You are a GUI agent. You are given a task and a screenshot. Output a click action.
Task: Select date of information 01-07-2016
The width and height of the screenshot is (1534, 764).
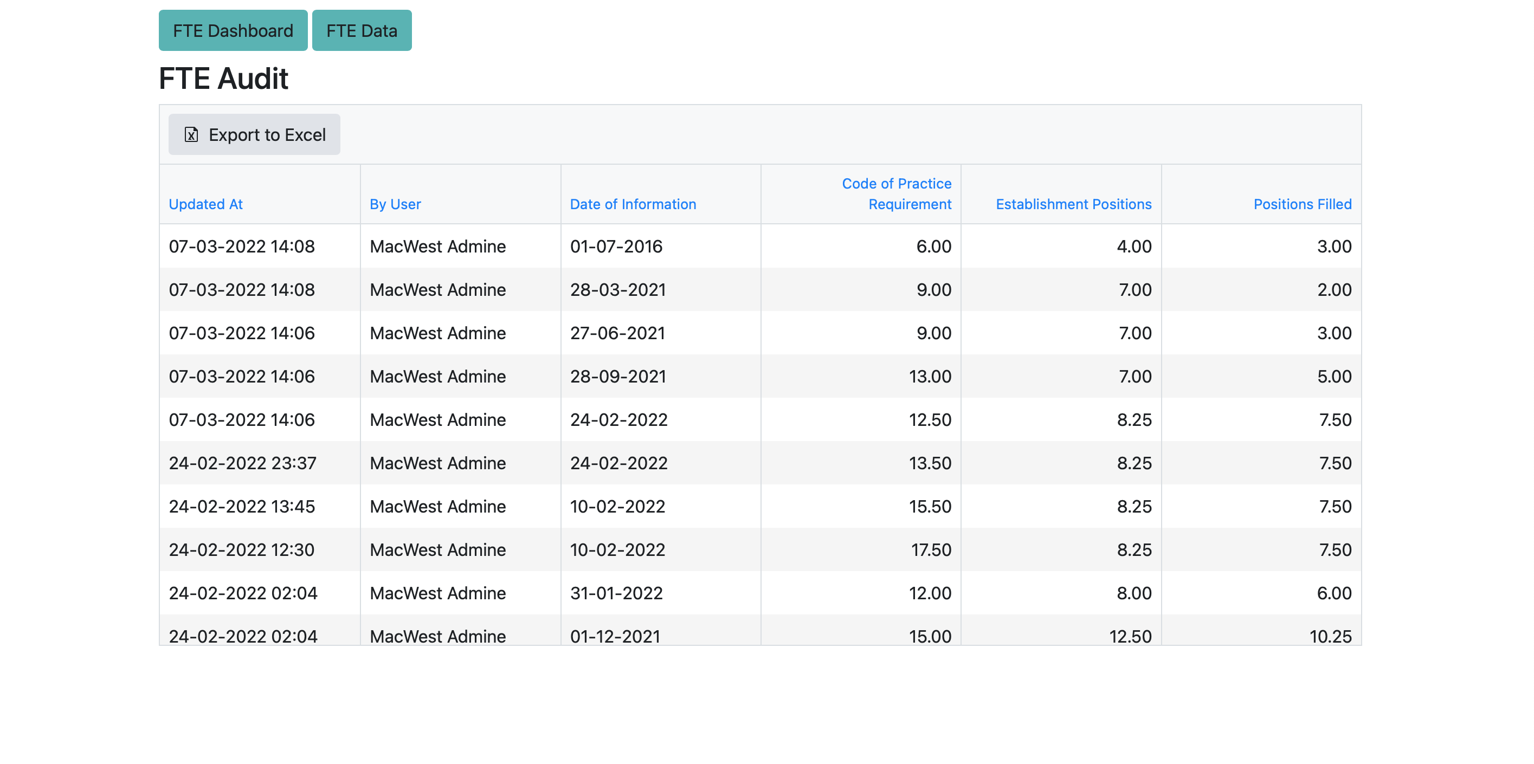(616, 246)
